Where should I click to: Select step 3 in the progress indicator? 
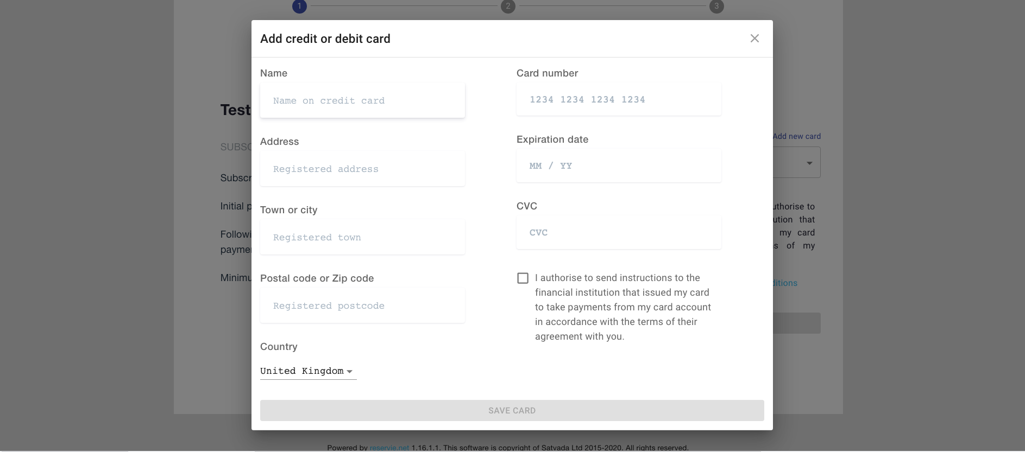(716, 7)
